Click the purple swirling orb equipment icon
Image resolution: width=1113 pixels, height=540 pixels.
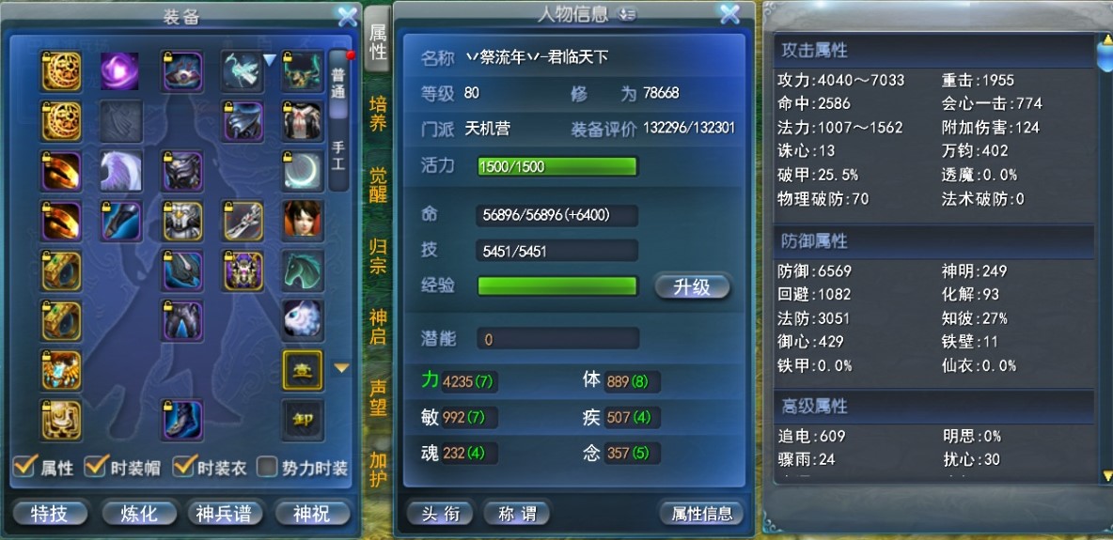[119, 71]
